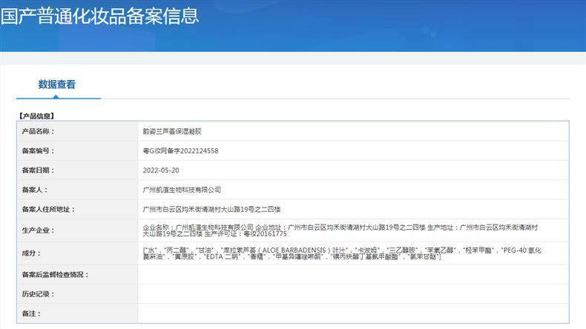This screenshot has width=586, height=329.
Task: Click the 产品名称 label
Action: click(38, 131)
